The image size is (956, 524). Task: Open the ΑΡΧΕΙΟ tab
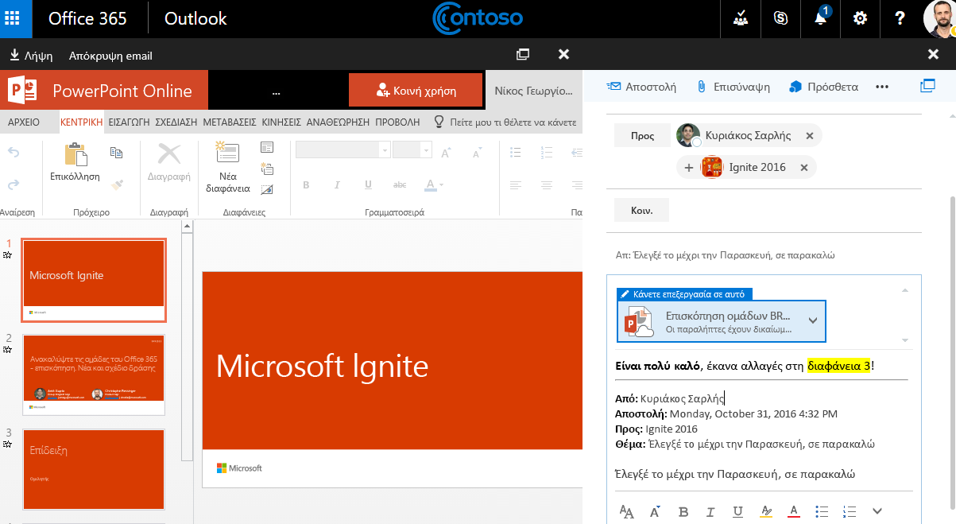tap(24, 122)
